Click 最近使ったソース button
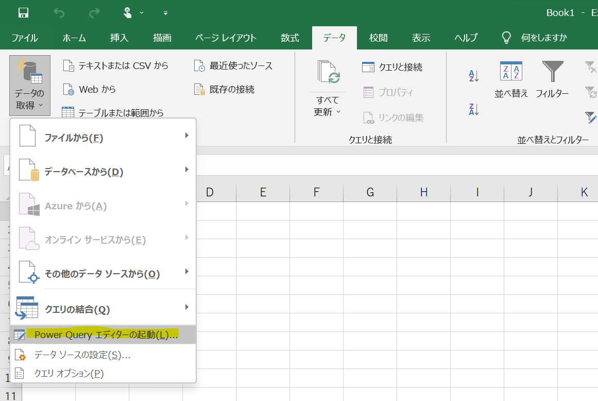Viewport: 598px width, 401px height. coord(233,65)
